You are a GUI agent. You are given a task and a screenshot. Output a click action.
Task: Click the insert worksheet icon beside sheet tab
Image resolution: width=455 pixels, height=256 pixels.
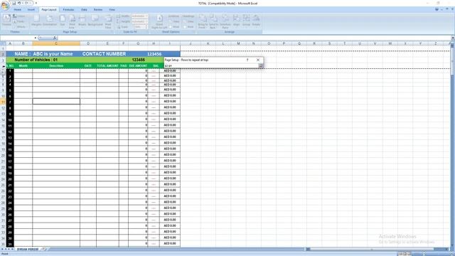pos(44,249)
